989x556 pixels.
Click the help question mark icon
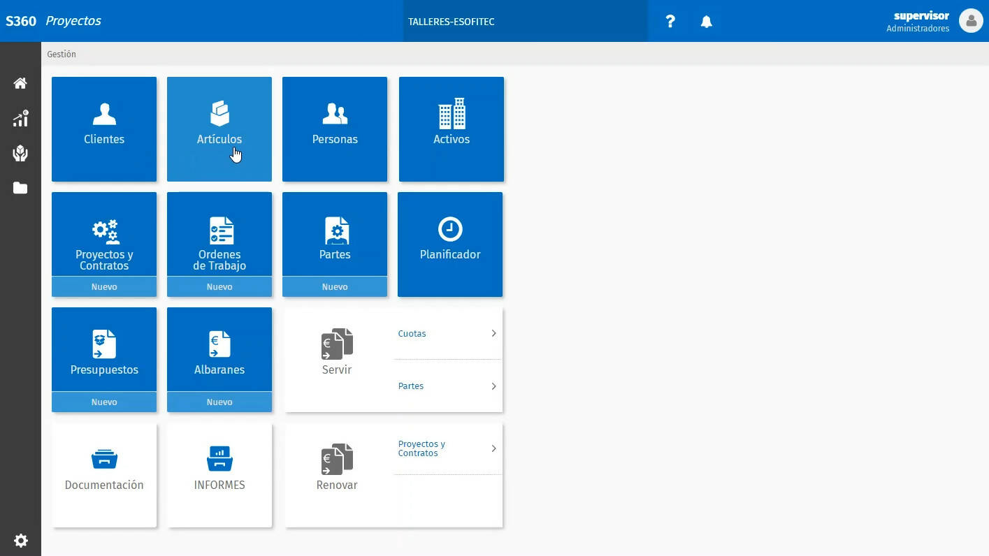670,21
